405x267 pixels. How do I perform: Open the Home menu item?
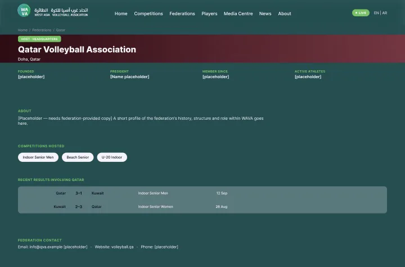121,13
